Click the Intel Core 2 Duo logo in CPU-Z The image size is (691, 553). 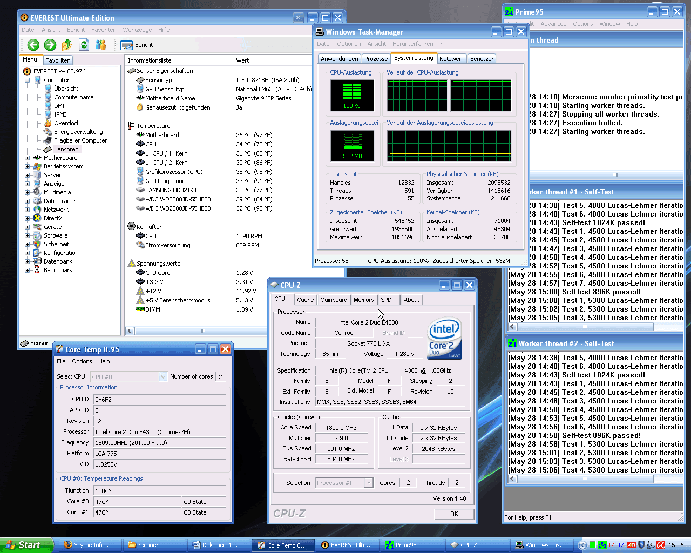tap(445, 338)
